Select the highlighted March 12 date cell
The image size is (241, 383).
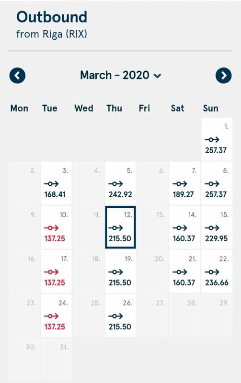pos(121,227)
